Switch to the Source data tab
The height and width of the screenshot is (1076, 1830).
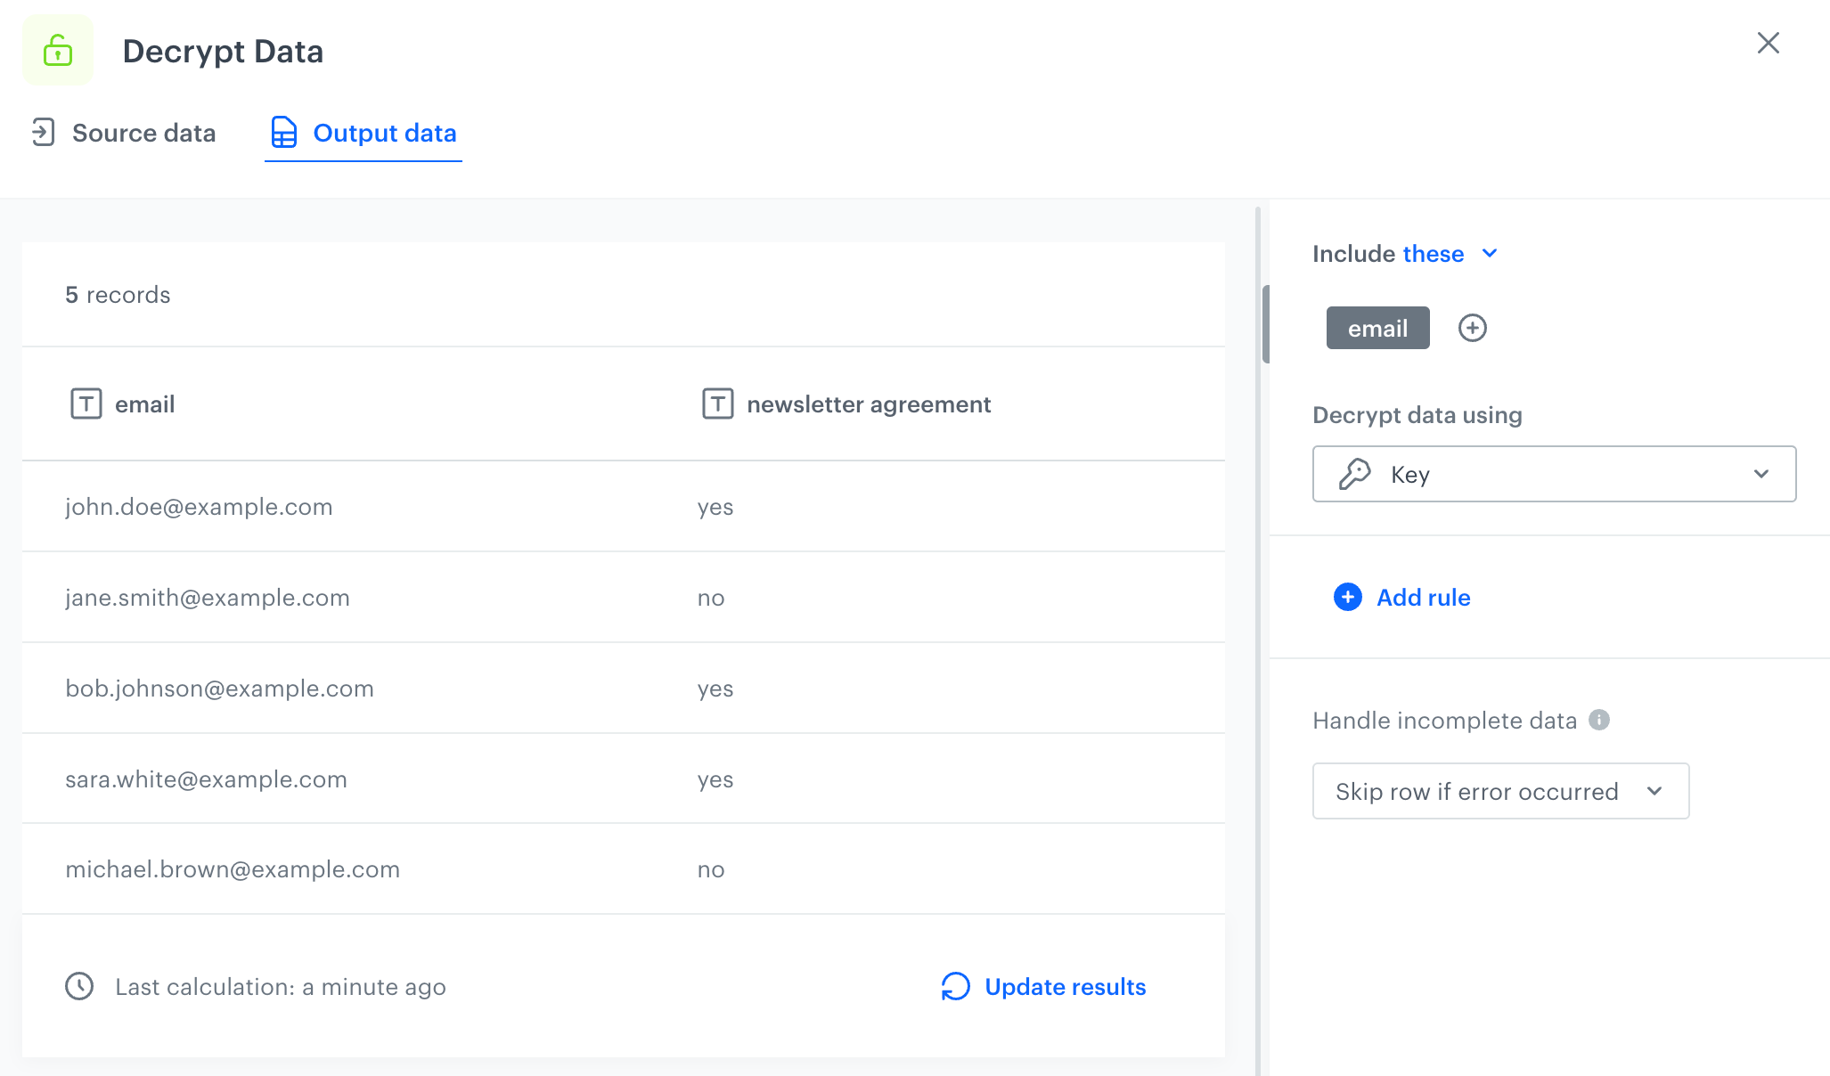(x=143, y=133)
